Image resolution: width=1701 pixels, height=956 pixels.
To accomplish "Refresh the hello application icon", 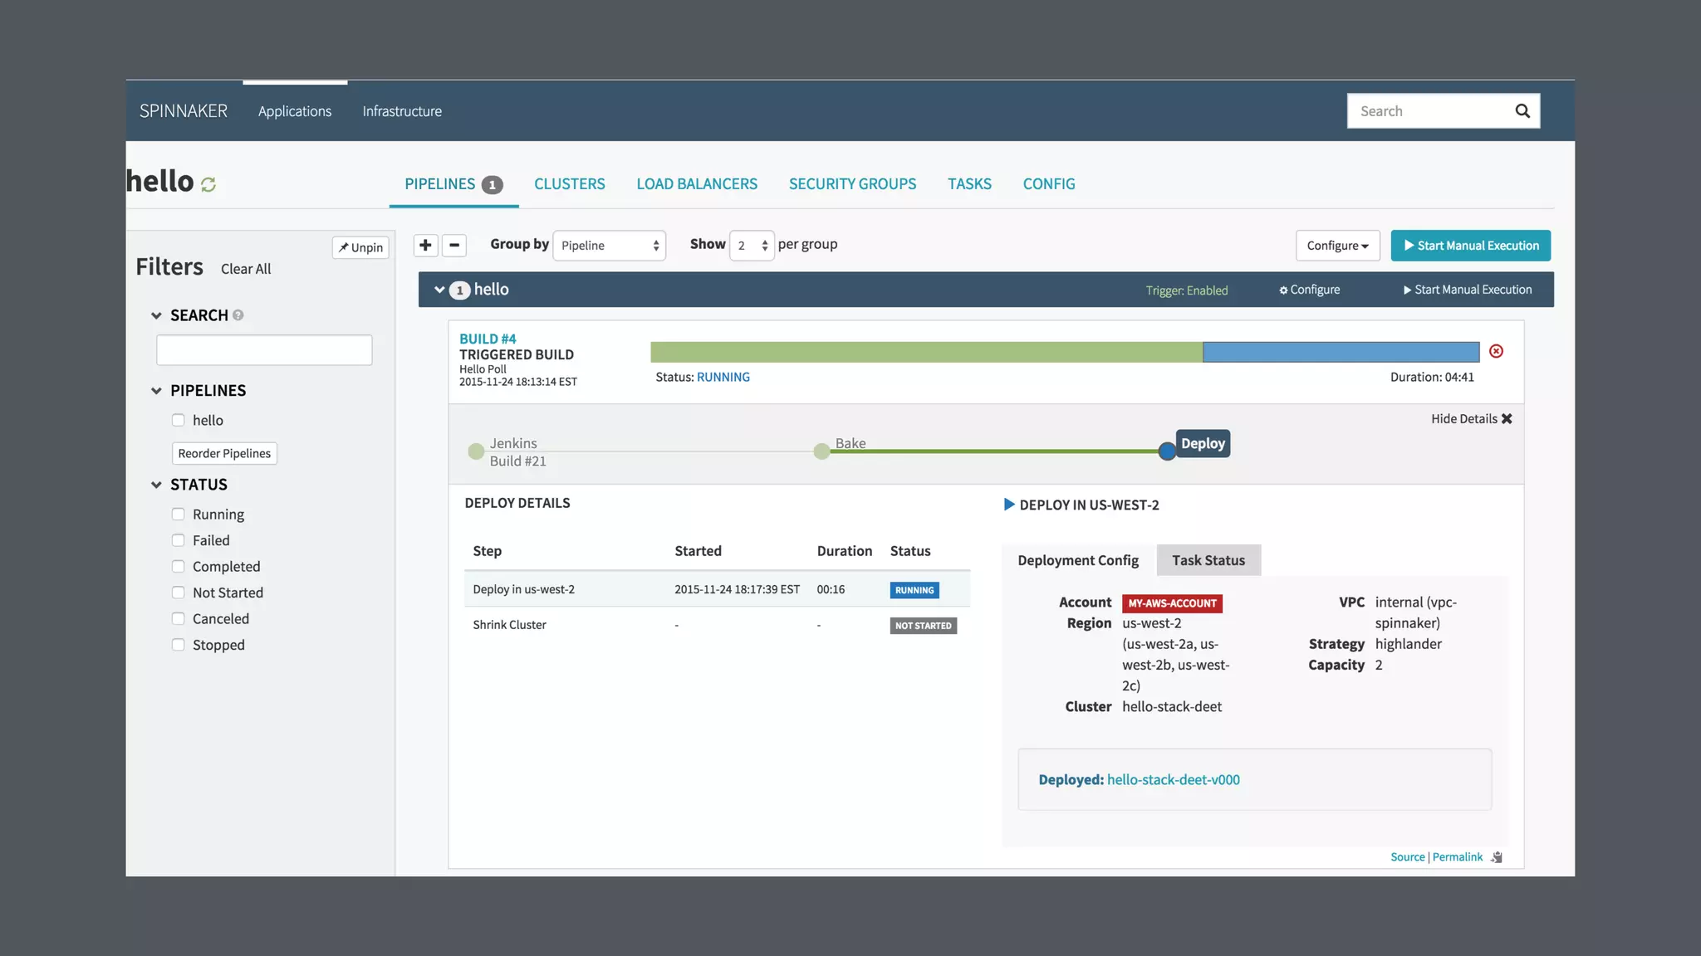I will [x=208, y=184].
